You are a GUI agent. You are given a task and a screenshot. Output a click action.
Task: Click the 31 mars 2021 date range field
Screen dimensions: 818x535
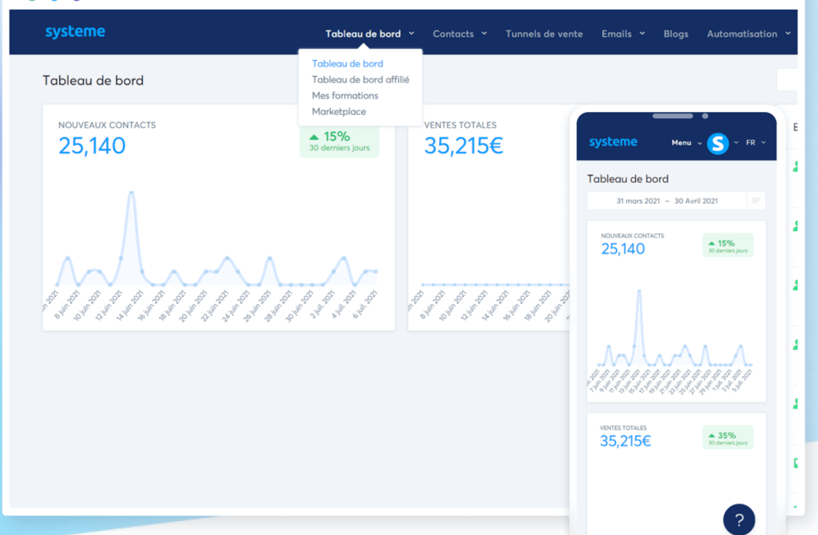667,202
